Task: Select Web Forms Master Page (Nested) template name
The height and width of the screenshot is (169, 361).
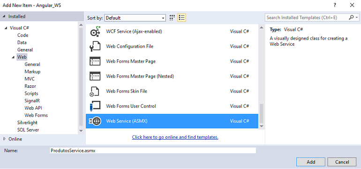Action: 140,76
